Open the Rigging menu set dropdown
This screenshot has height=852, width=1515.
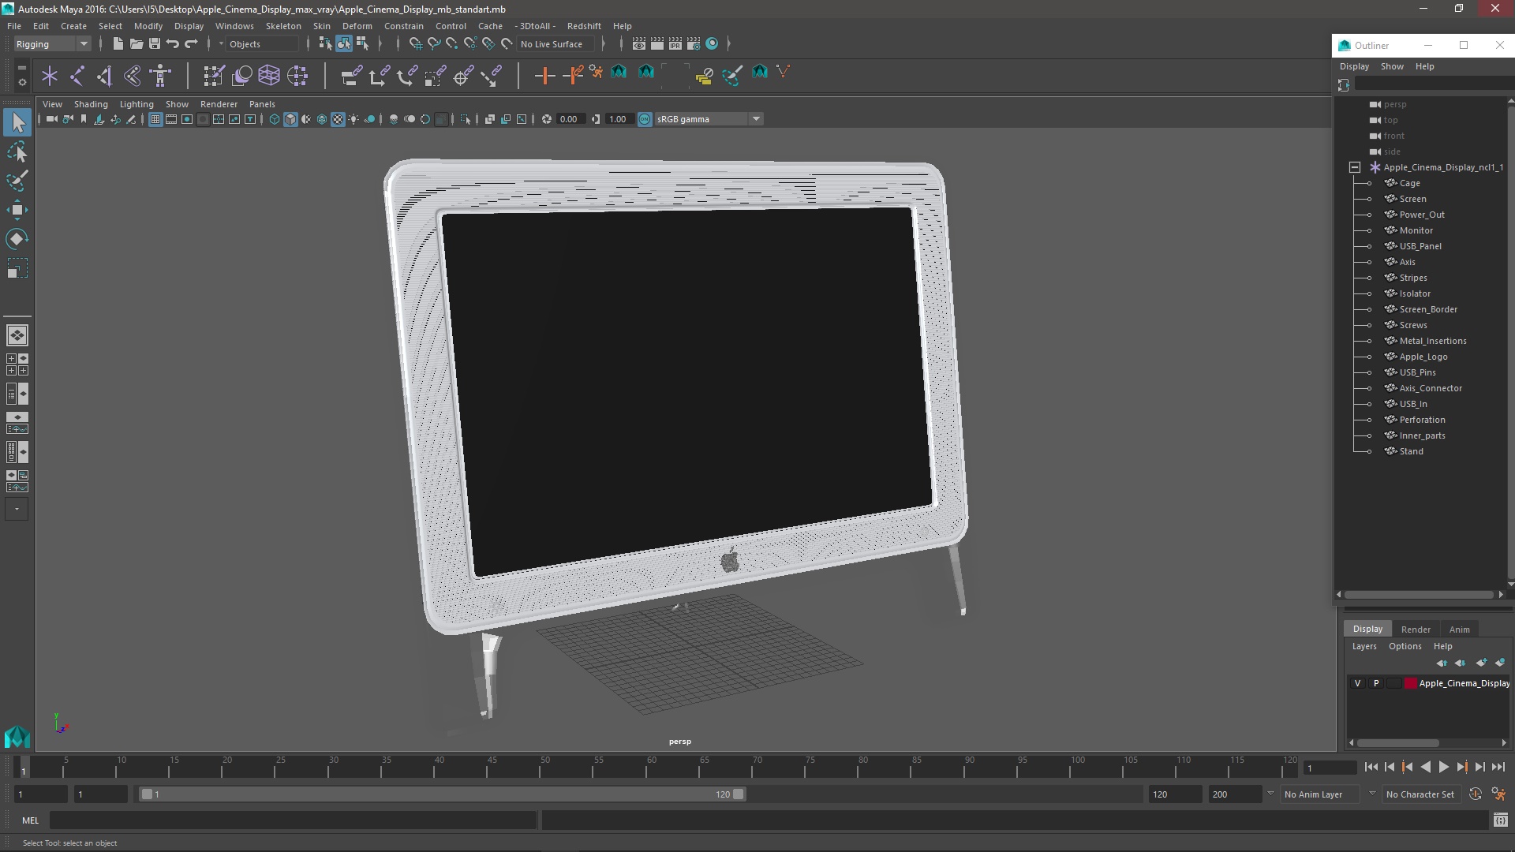(52, 44)
